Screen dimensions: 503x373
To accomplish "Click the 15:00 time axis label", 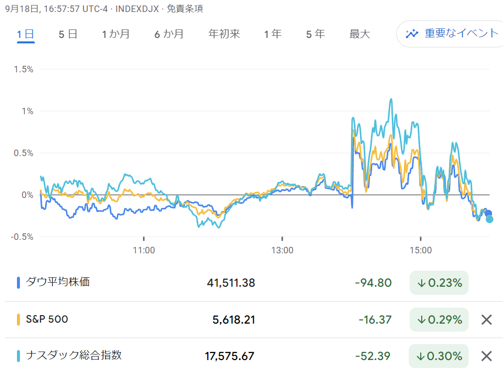I will [x=421, y=250].
